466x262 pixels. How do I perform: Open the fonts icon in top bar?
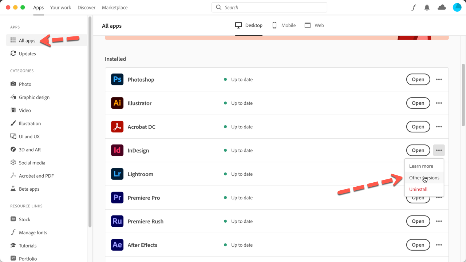[414, 7]
